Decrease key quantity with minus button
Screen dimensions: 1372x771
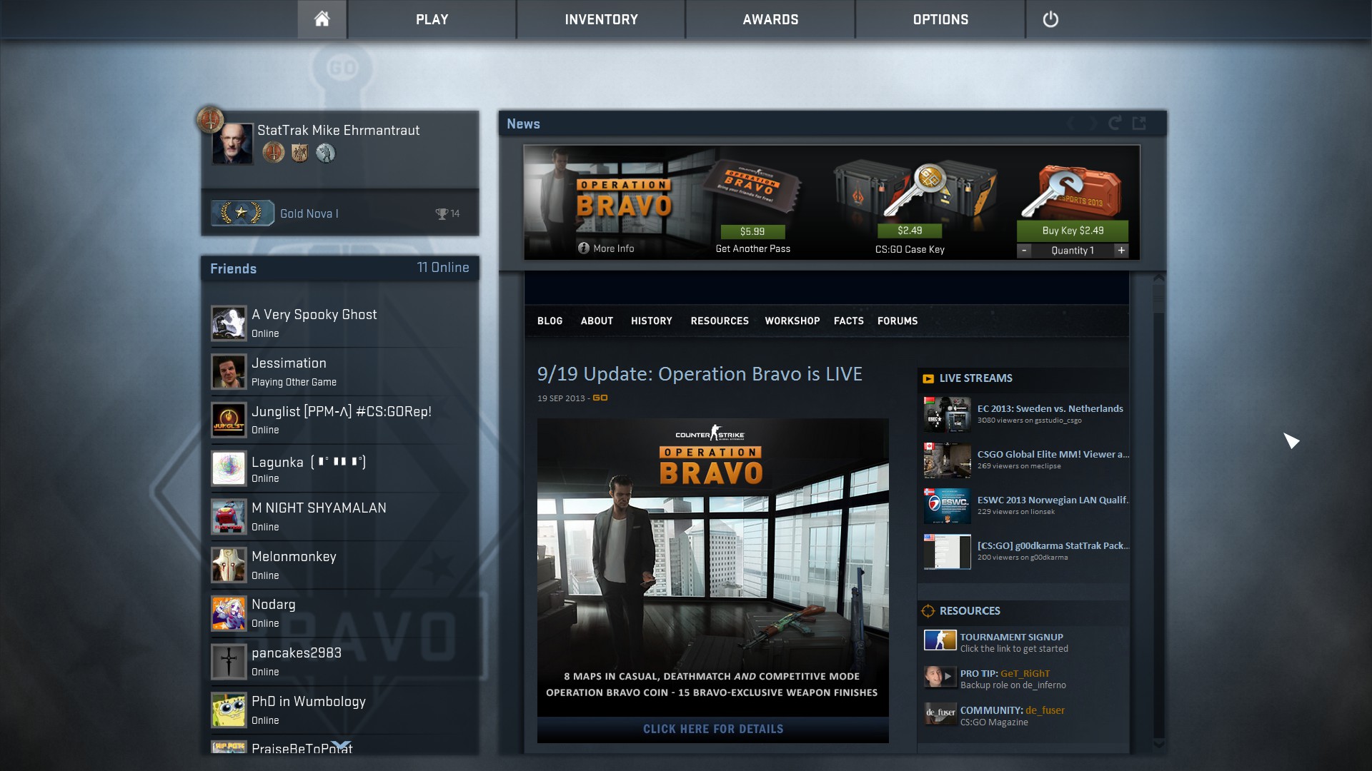(x=1024, y=251)
